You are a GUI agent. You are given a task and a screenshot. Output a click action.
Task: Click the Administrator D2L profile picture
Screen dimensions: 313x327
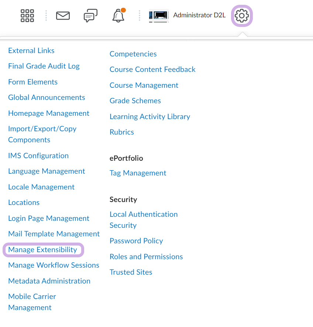[x=159, y=16]
